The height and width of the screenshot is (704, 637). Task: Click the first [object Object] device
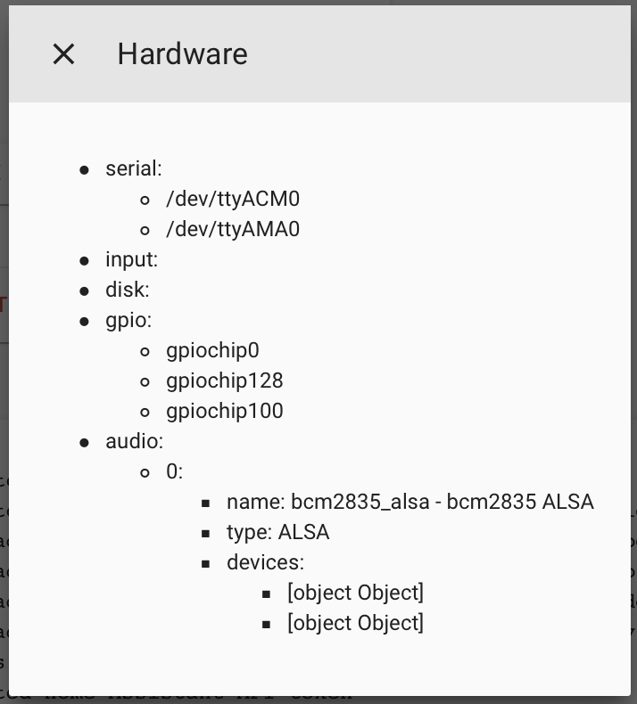pyautogui.click(x=356, y=593)
